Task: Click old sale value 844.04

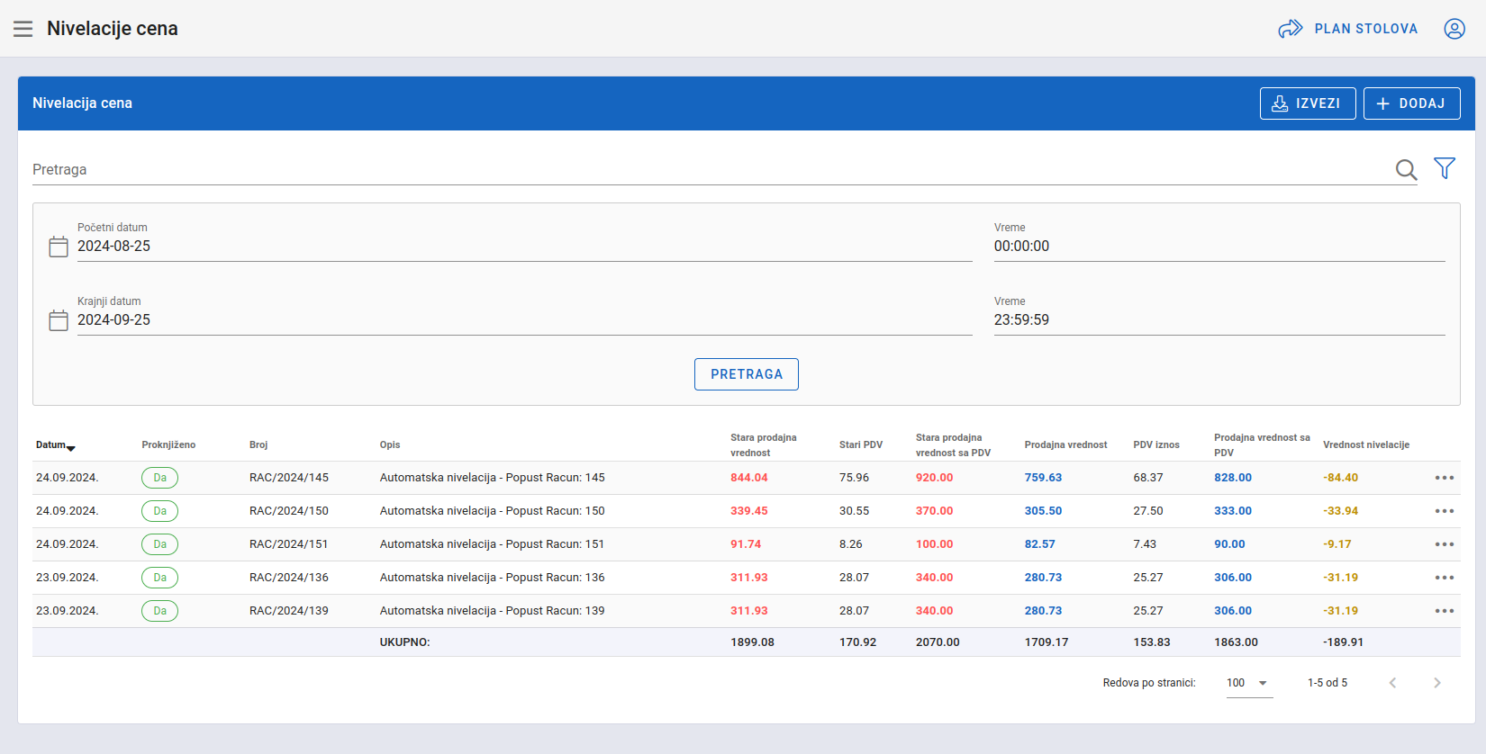Action: pyautogui.click(x=749, y=478)
